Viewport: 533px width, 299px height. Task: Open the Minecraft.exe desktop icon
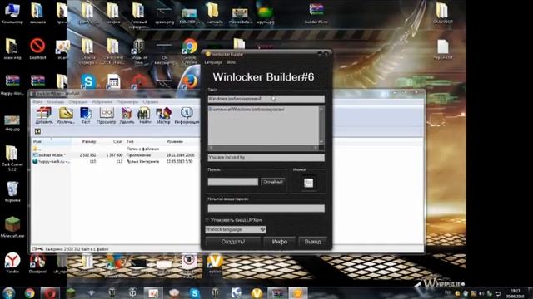pos(12,227)
